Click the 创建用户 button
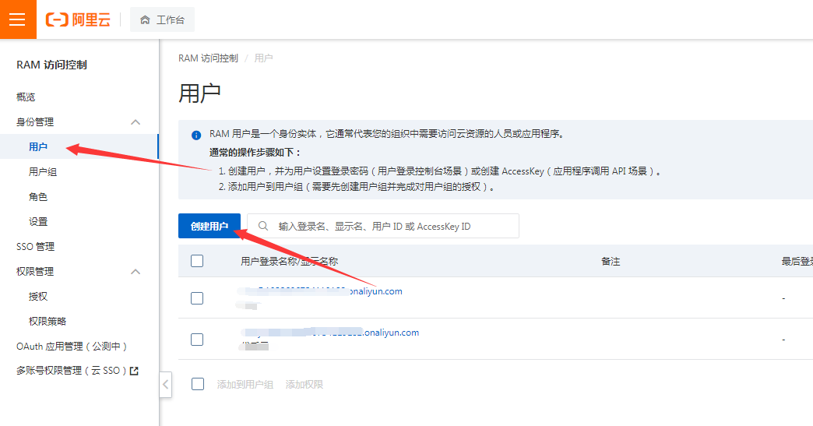The height and width of the screenshot is (426, 813). [209, 226]
